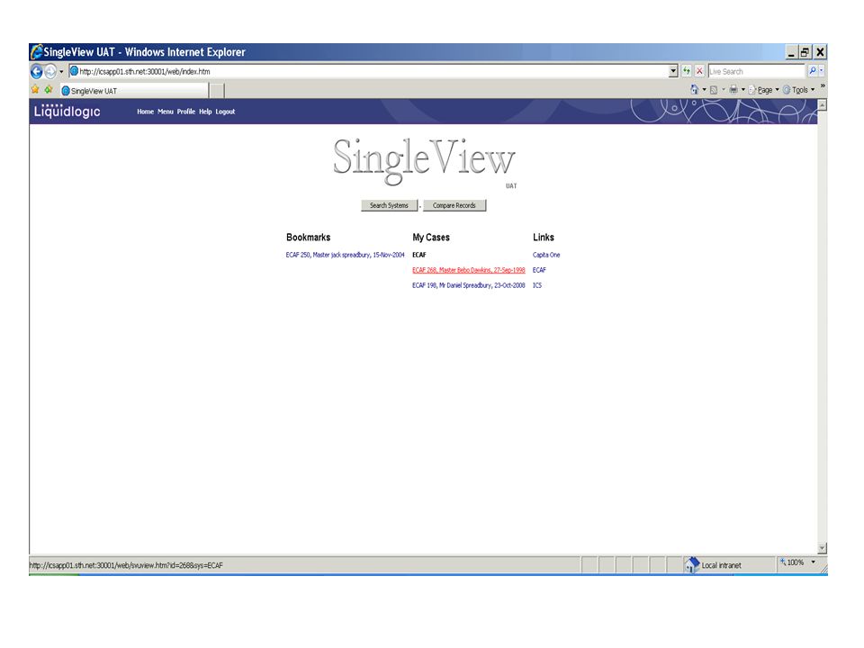Click the Compare Records button

click(x=454, y=205)
